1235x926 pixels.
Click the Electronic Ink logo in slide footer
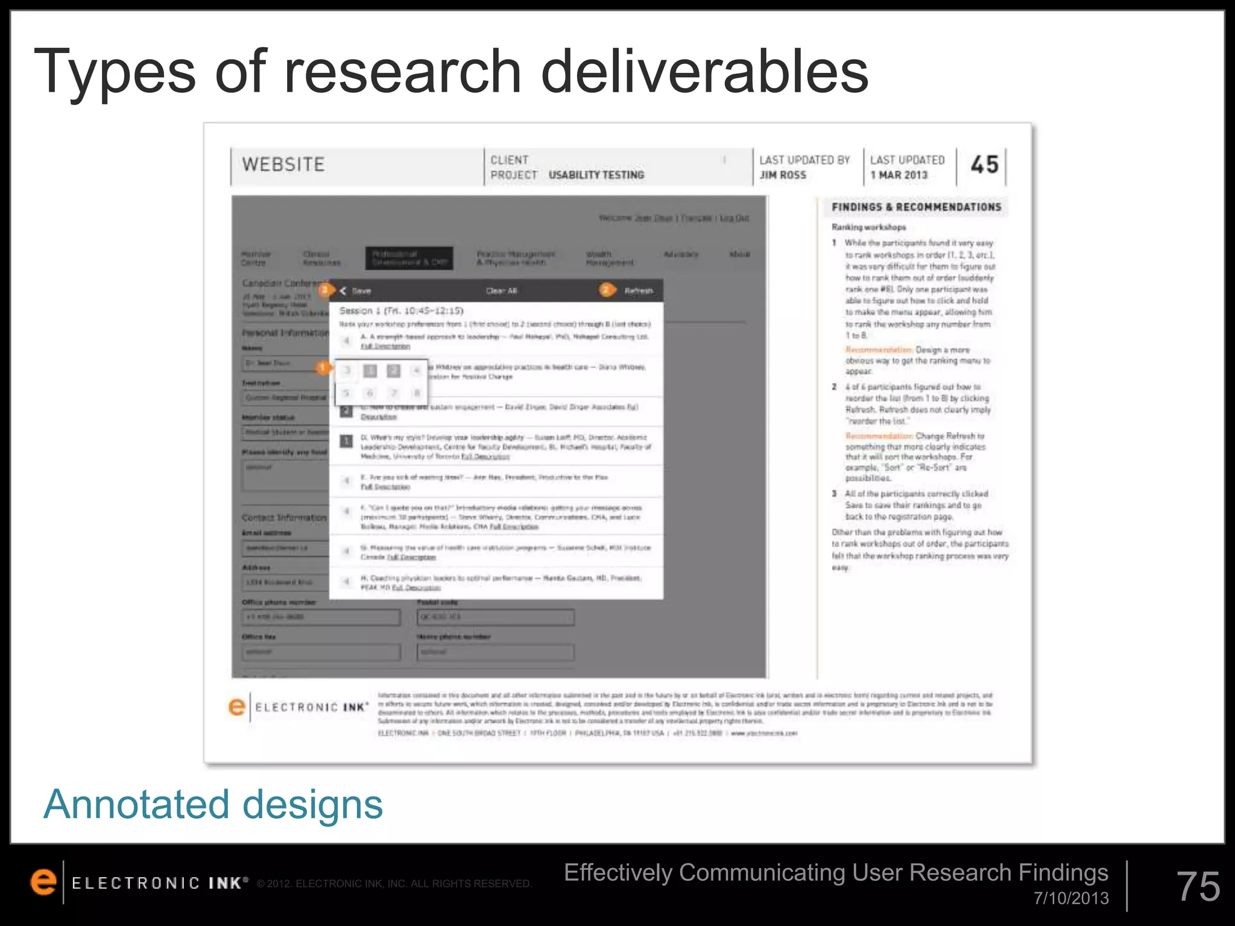coord(139,883)
